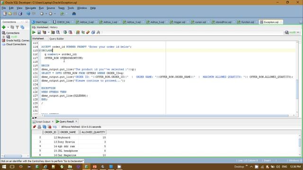
Task: Sort by the ORDER_ID column header
Action: [50, 132]
